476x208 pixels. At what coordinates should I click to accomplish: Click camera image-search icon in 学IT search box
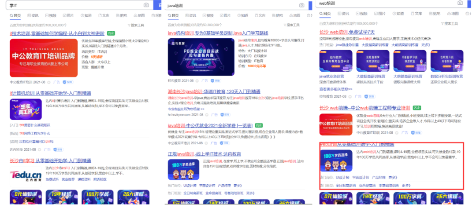click(146, 5)
